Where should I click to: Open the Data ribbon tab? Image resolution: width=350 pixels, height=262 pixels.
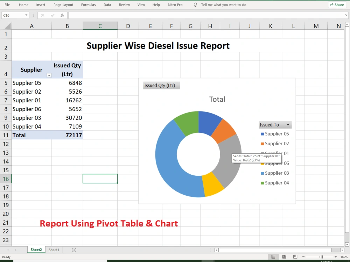(107, 5)
